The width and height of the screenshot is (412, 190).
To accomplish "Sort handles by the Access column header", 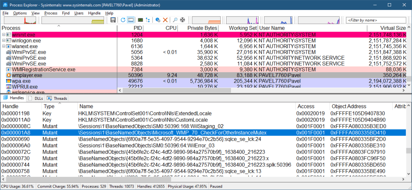I will [x=312, y=106].
